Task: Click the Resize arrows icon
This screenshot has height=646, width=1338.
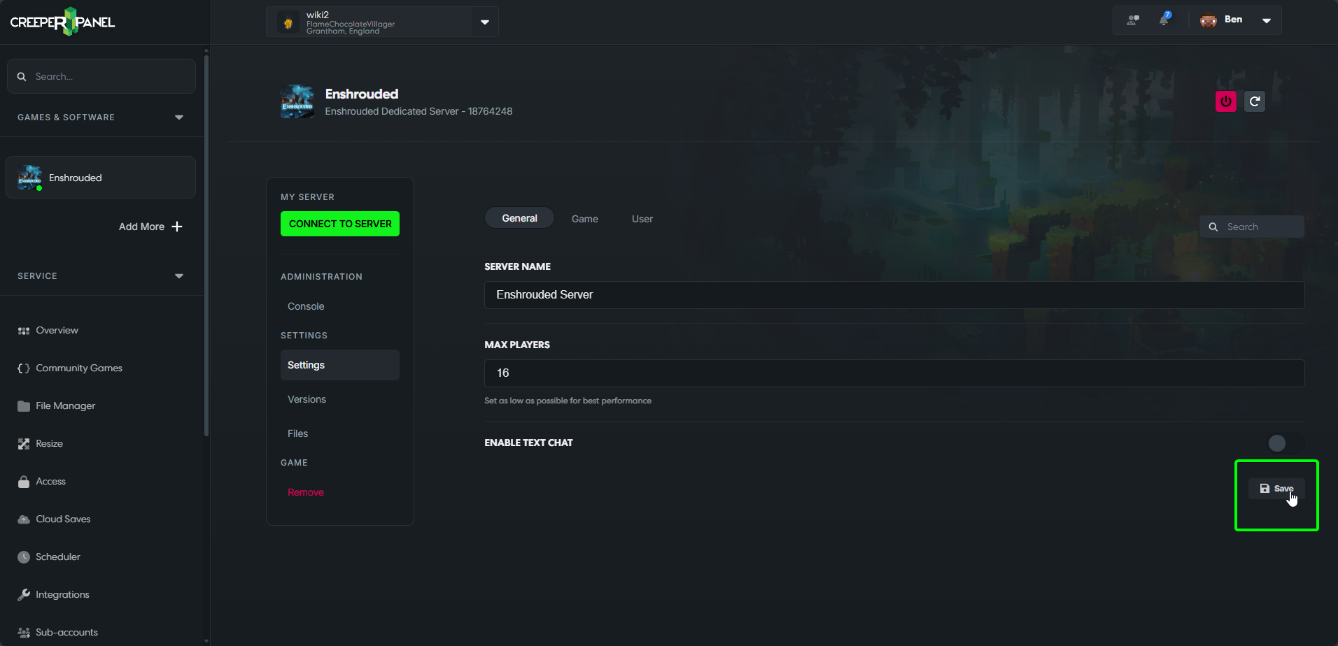Action: (x=24, y=444)
